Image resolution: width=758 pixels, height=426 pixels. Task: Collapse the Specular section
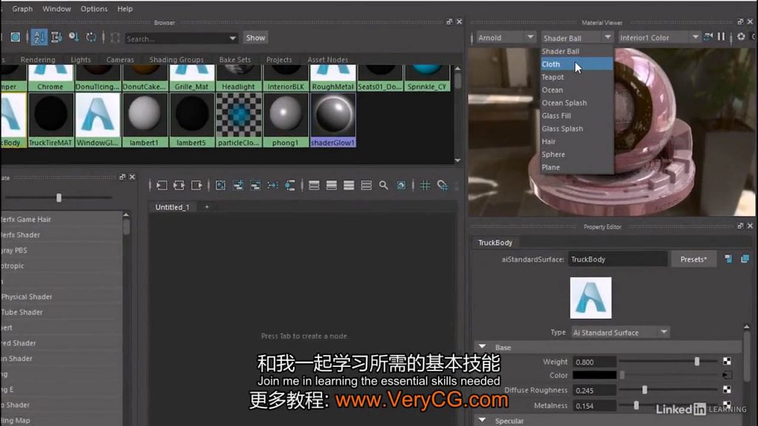click(482, 420)
